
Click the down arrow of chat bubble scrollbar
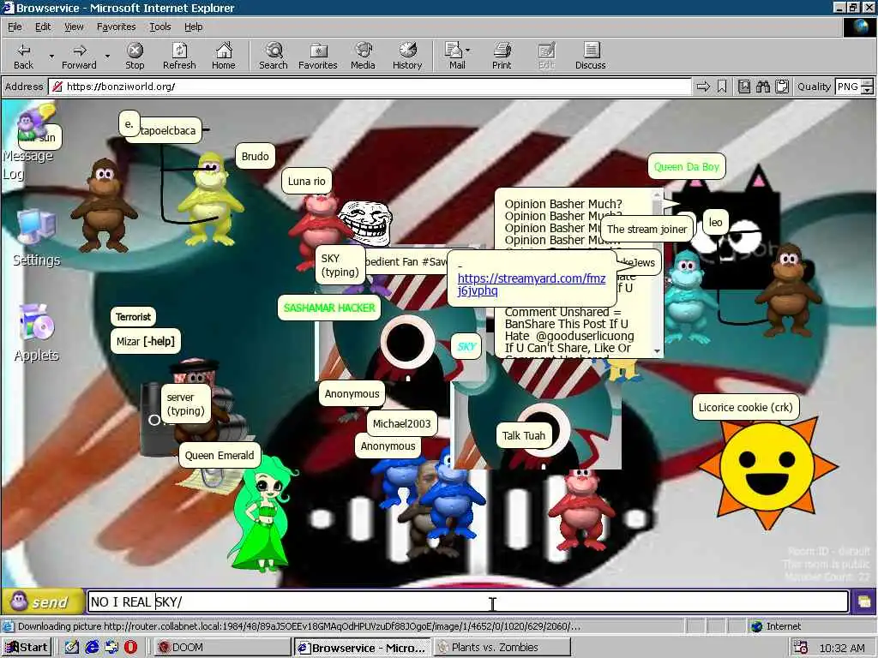[x=658, y=351]
